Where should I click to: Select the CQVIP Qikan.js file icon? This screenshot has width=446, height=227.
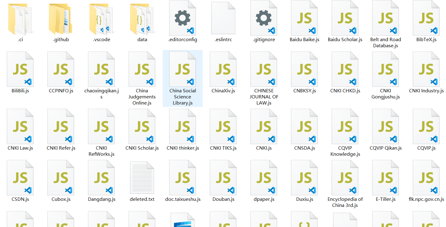[x=386, y=126]
